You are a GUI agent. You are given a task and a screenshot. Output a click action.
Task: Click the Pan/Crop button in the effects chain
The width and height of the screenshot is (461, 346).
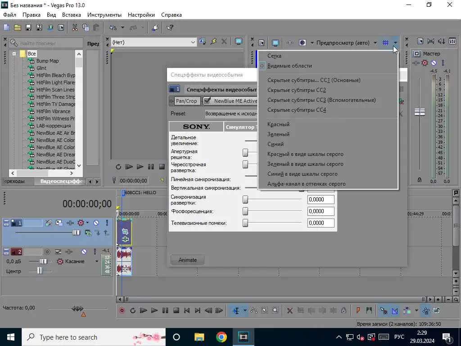click(186, 101)
